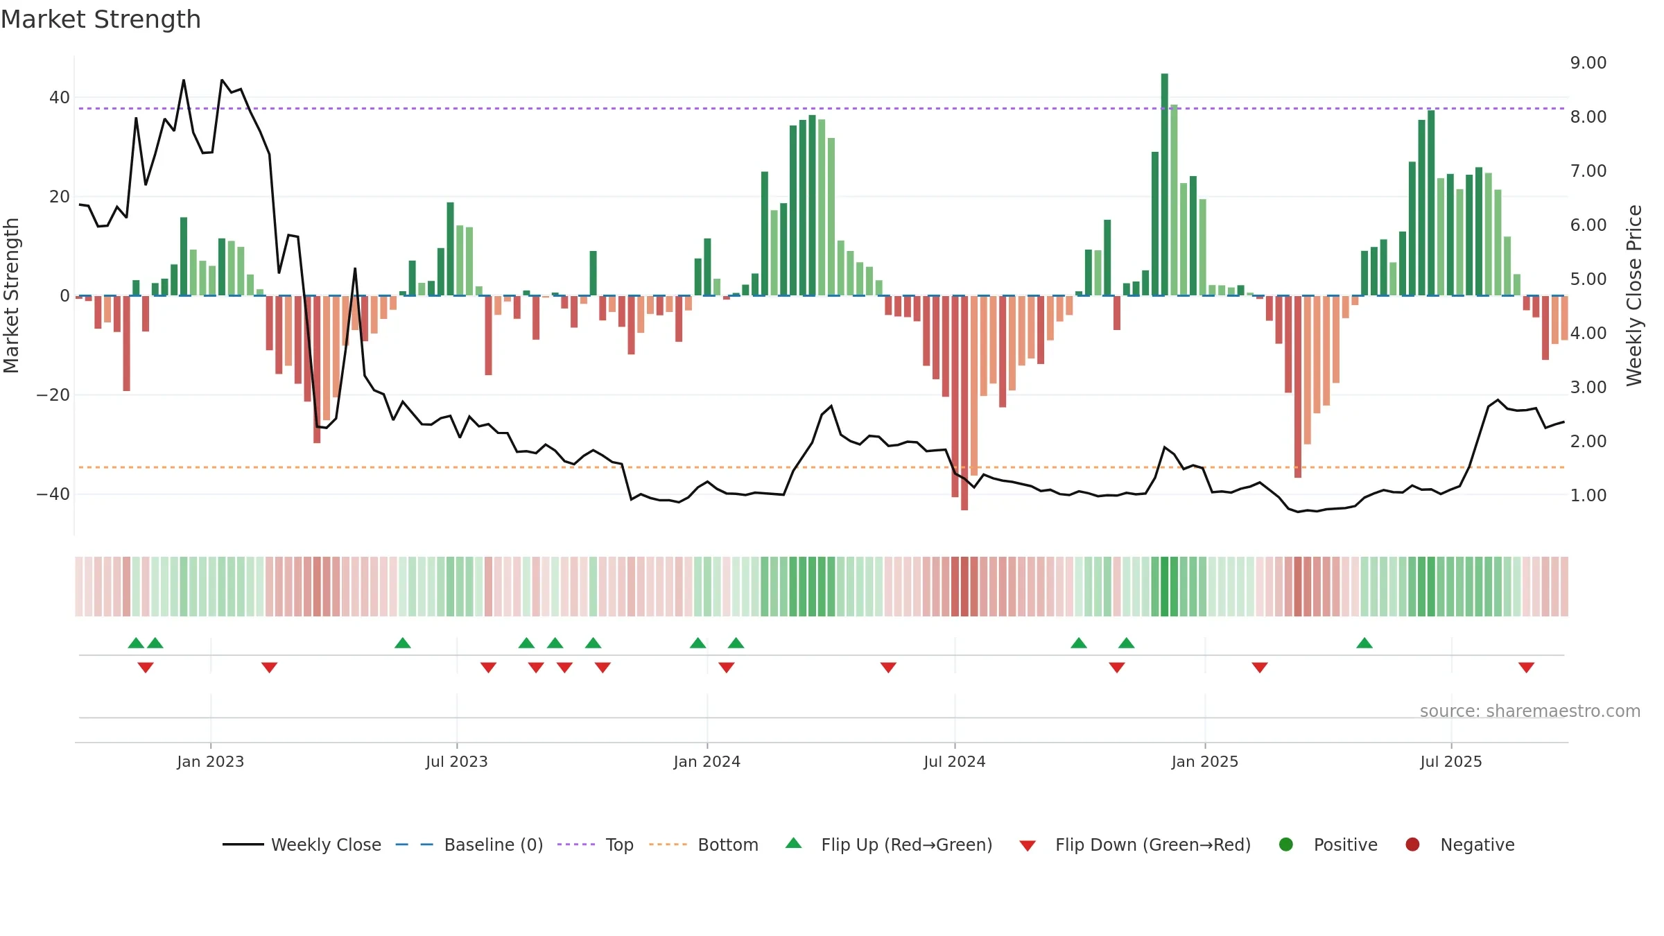Click the 40 market strength axis value
This screenshot has width=1664, height=936.
click(x=60, y=98)
